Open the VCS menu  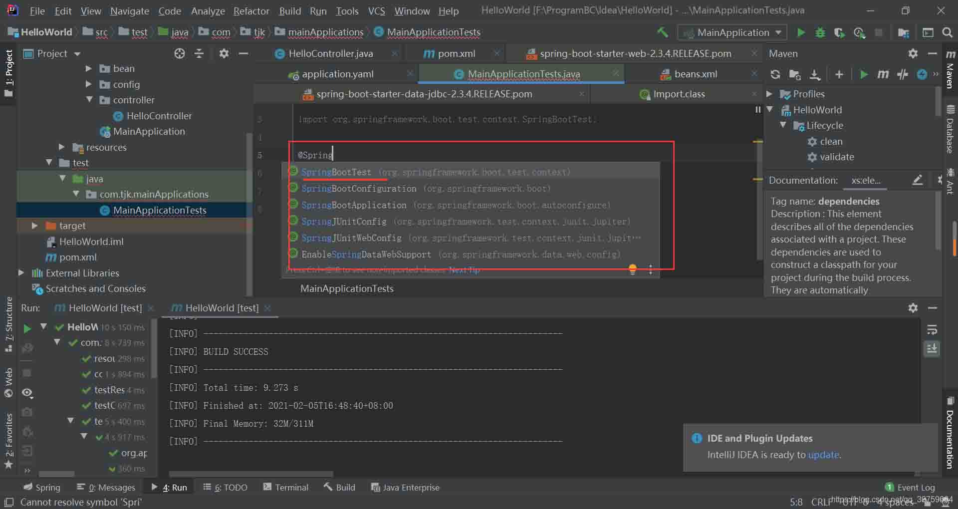[x=376, y=10]
